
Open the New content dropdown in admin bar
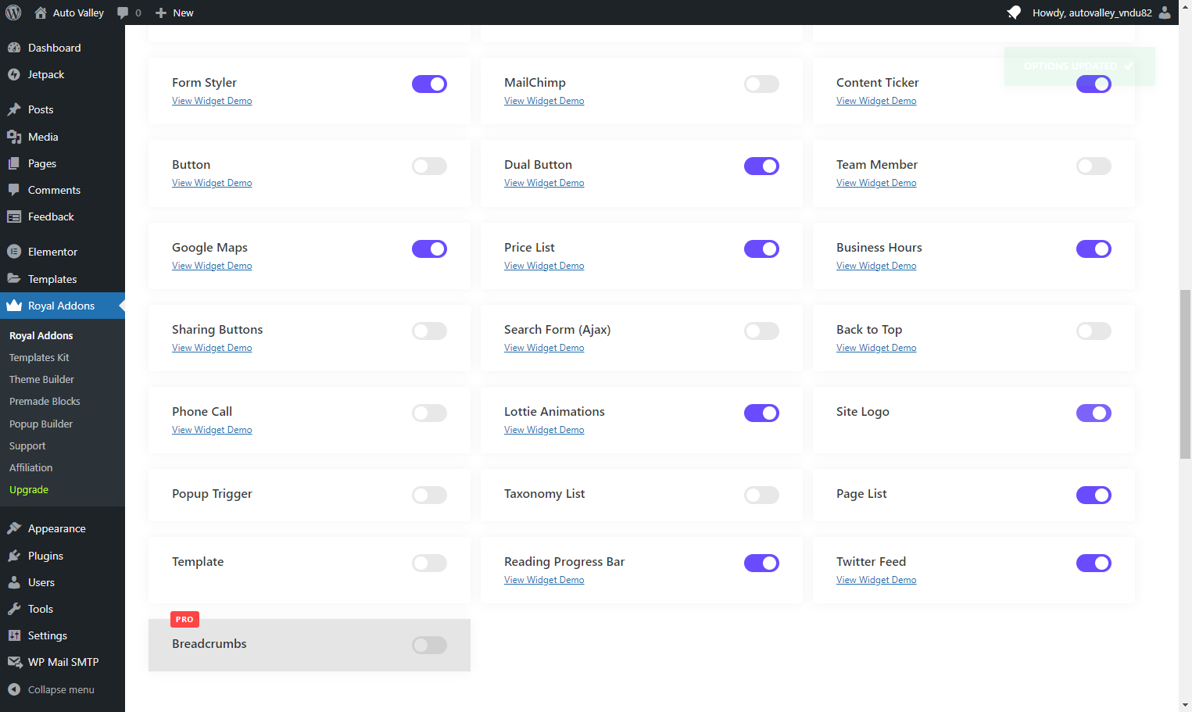coord(174,13)
